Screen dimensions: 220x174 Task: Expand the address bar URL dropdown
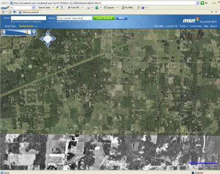click(x=198, y=3)
